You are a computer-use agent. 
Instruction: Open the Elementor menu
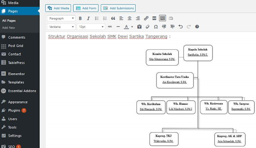point(20,74)
